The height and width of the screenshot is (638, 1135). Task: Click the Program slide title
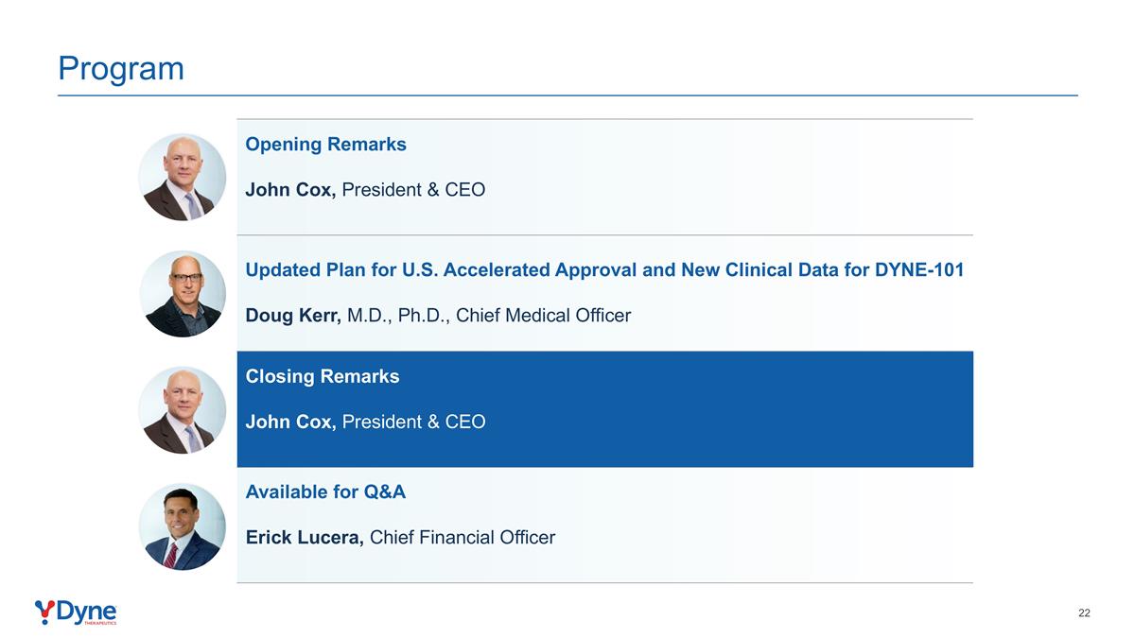point(121,69)
